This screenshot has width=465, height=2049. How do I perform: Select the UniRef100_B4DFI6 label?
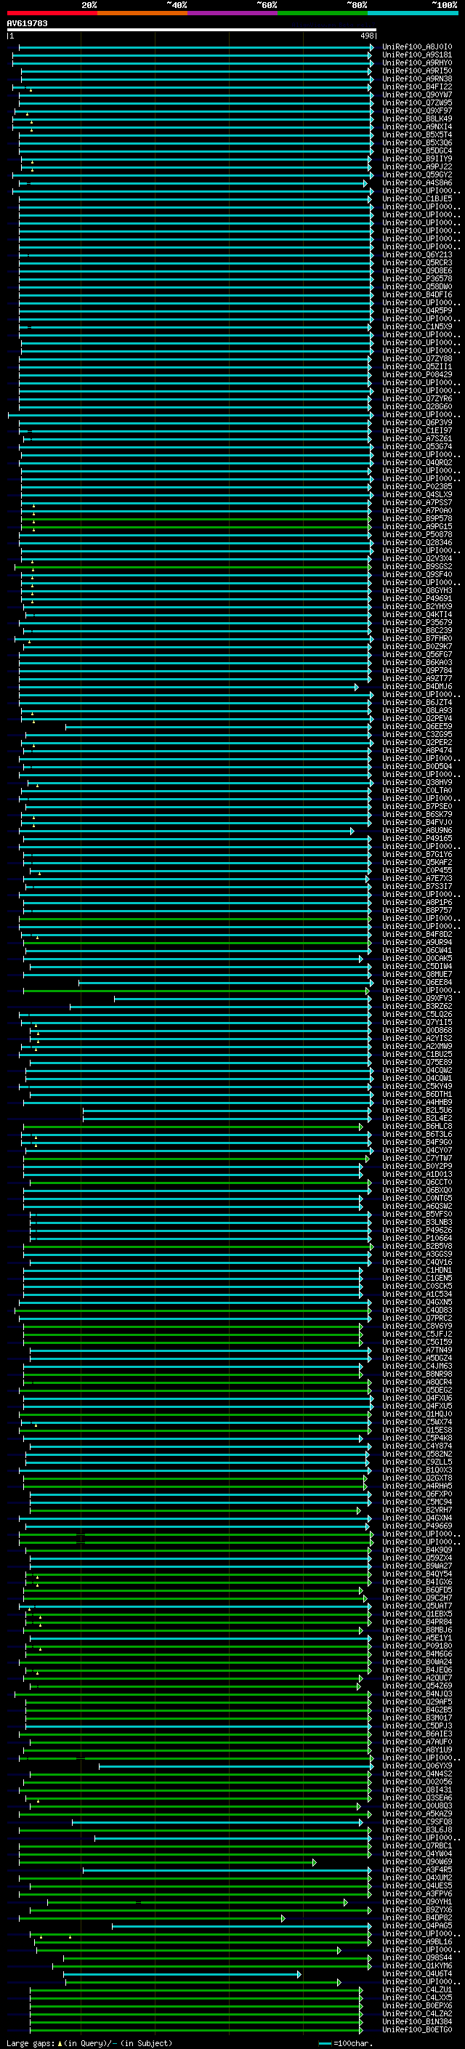417,294
